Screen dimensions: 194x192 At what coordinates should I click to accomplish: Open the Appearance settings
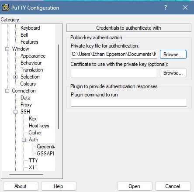pyautogui.click(x=33, y=56)
